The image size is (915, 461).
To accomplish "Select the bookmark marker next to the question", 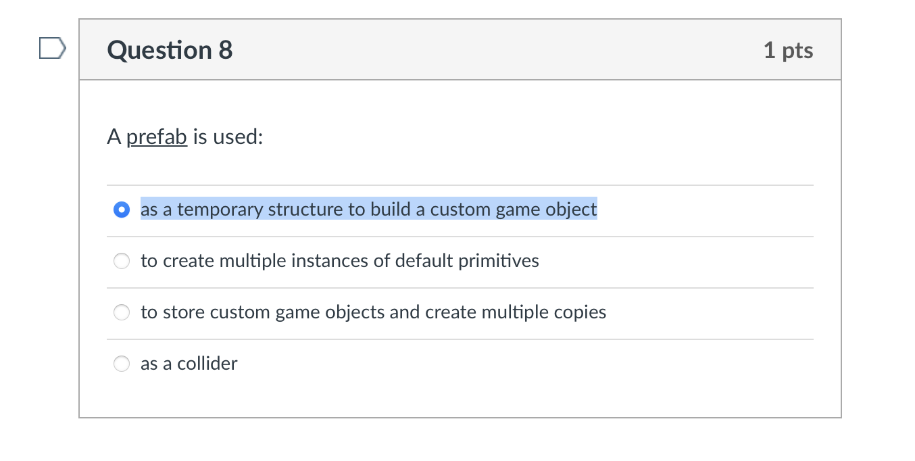I will pos(53,47).
